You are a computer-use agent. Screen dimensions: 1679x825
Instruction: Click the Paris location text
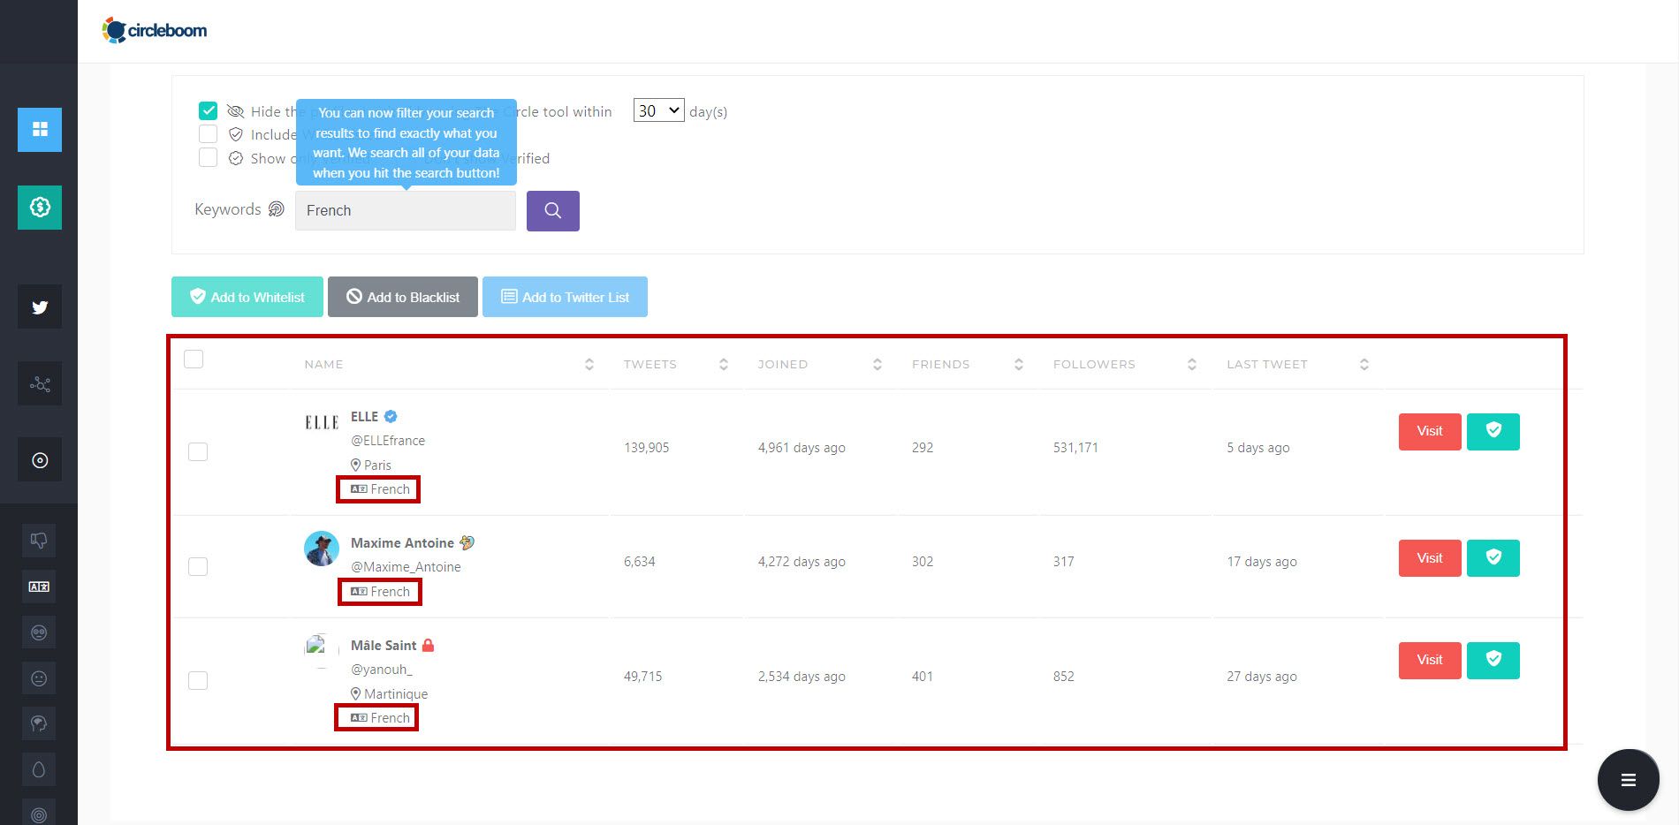pos(377,465)
